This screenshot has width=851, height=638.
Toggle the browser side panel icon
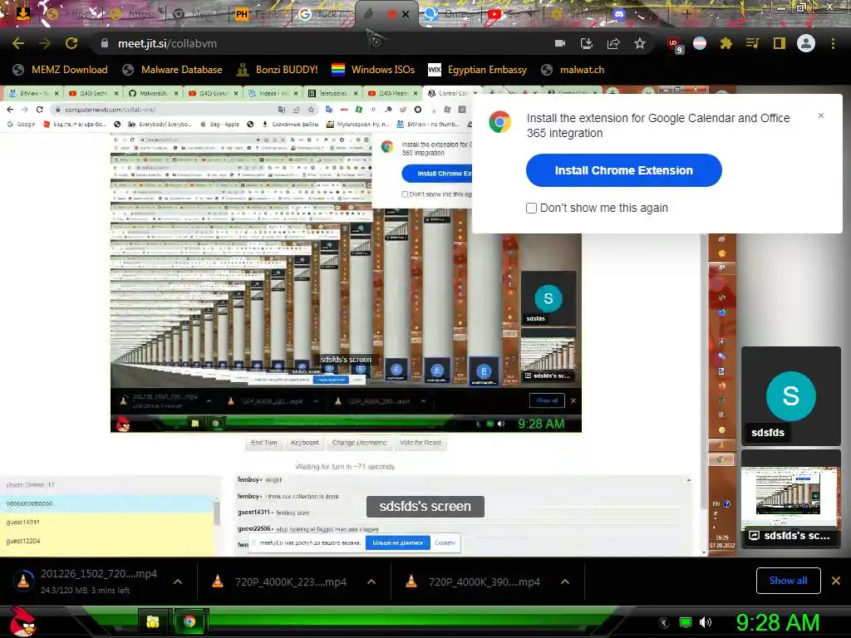(780, 43)
